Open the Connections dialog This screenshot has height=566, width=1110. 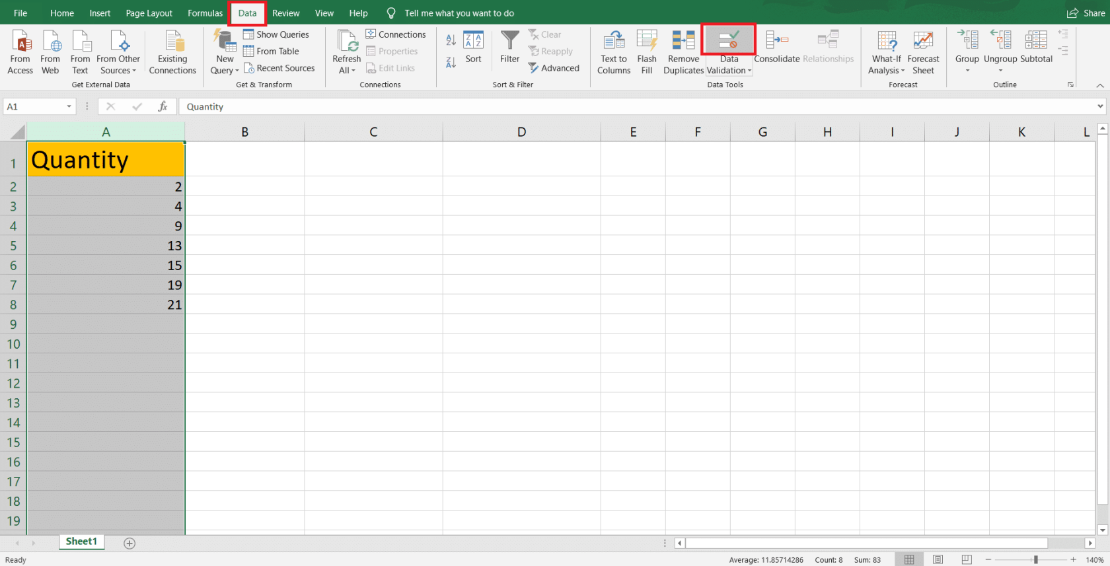click(396, 34)
